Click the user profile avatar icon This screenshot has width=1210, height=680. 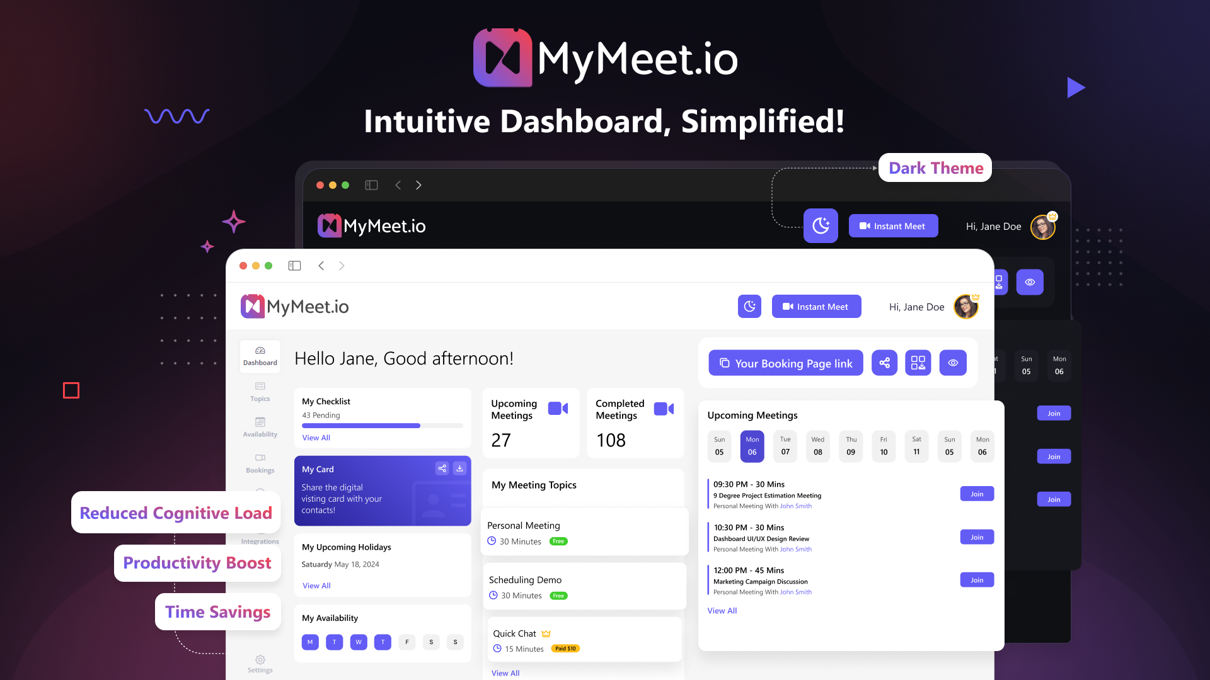967,307
